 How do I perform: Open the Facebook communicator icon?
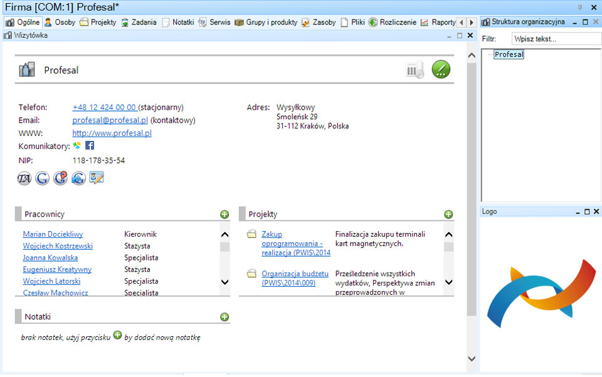pyautogui.click(x=90, y=145)
